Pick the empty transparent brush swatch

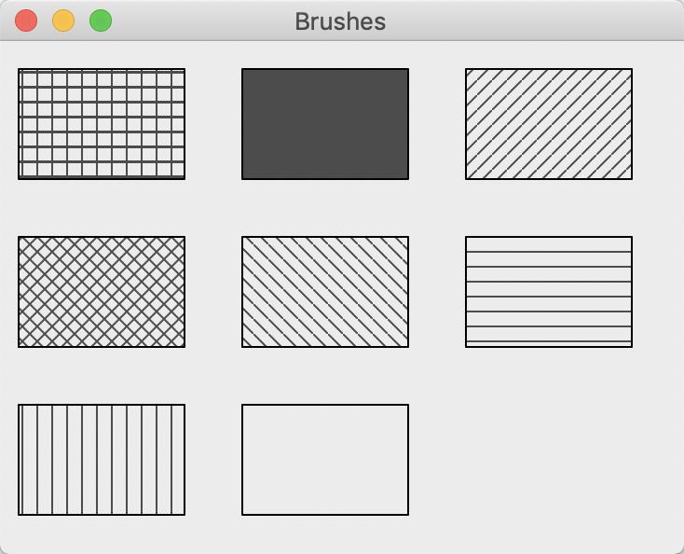(325, 460)
